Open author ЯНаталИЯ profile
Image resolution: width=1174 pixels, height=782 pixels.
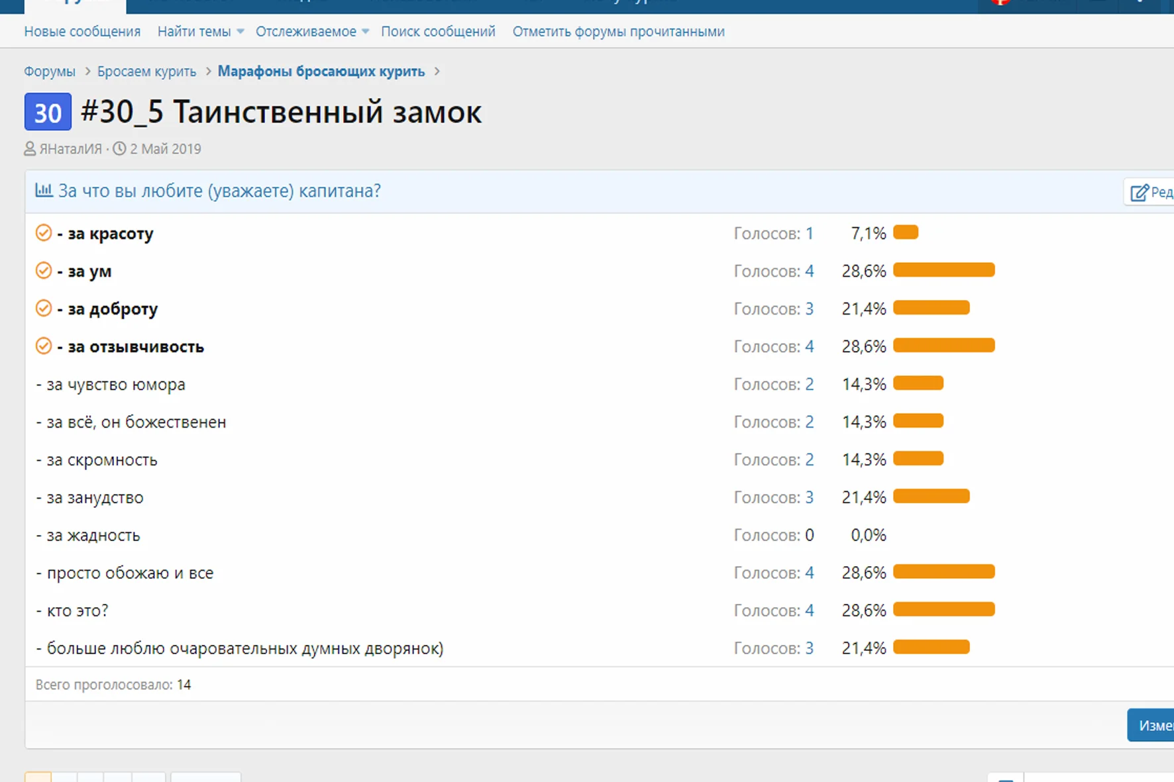[70, 149]
